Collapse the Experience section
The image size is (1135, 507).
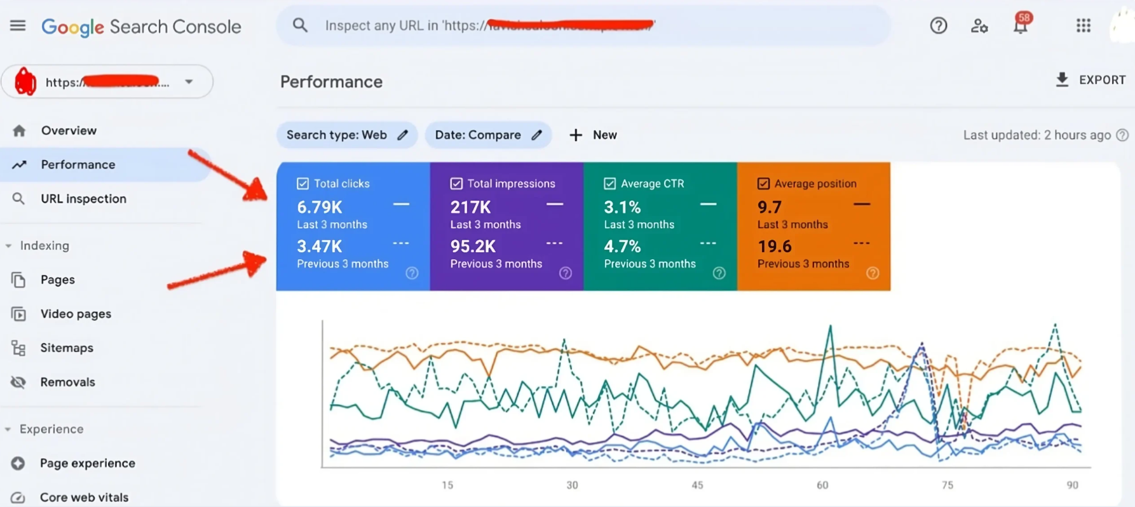pos(8,429)
